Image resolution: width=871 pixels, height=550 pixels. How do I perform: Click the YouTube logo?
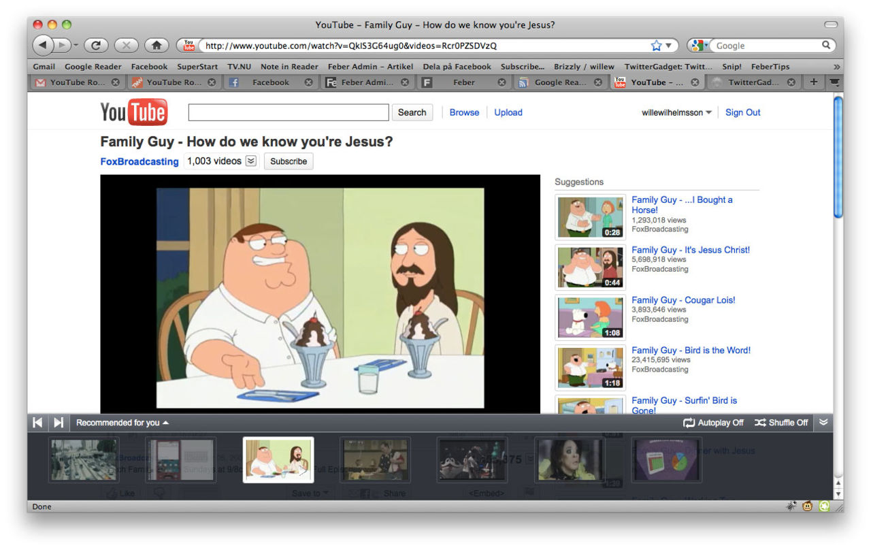tap(134, 113)
